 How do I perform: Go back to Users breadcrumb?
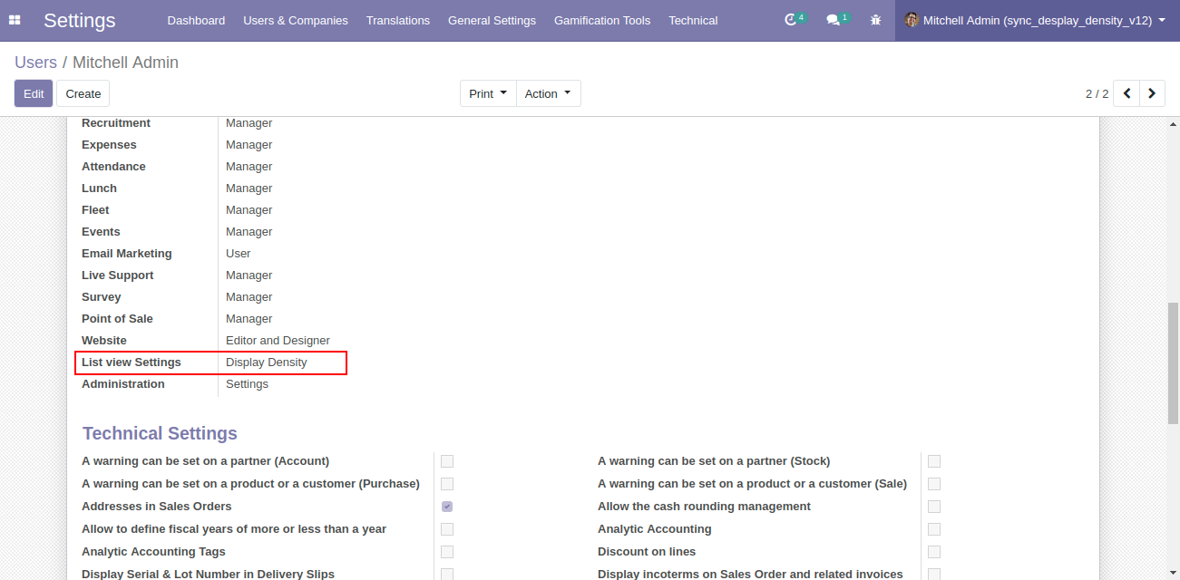[35, 63]
